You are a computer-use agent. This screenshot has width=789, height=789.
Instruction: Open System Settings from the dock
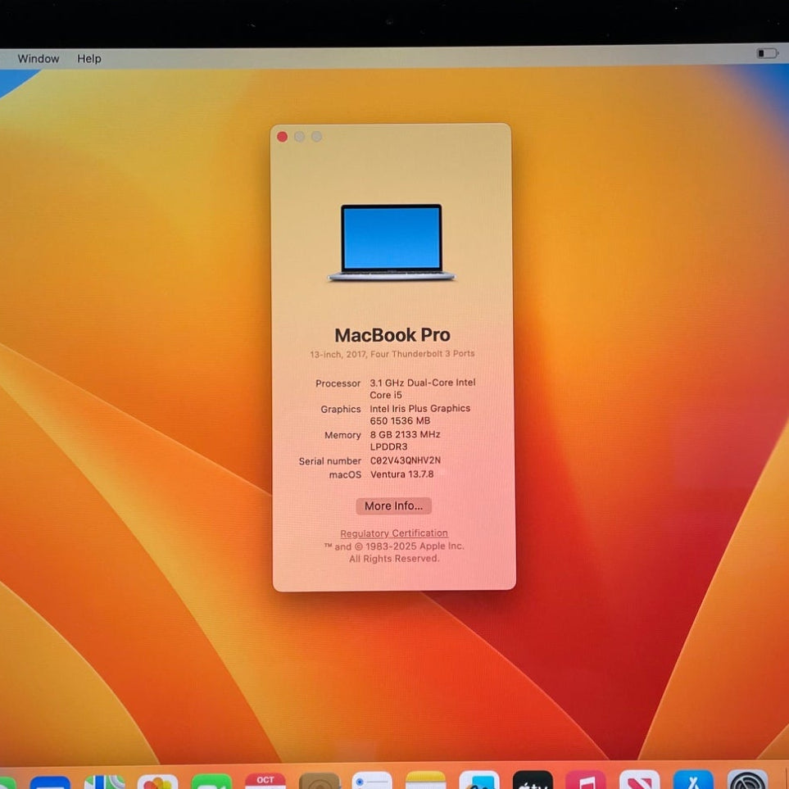(x=747, y=781)
